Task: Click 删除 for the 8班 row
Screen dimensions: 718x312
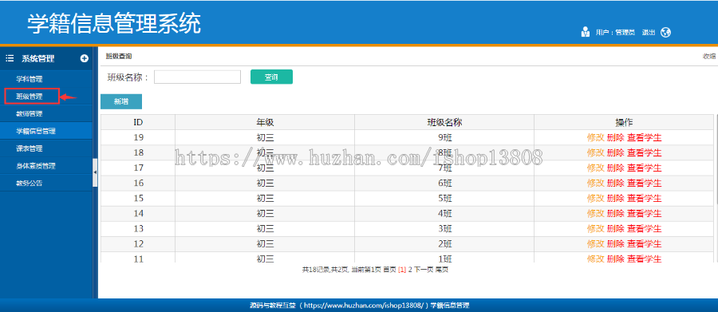Action: click(615, 152)
